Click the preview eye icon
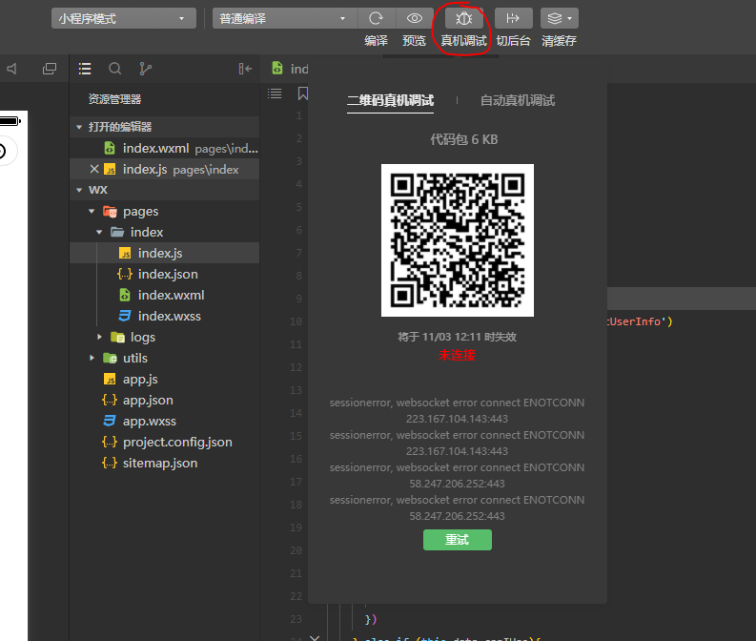 (414, 18)
